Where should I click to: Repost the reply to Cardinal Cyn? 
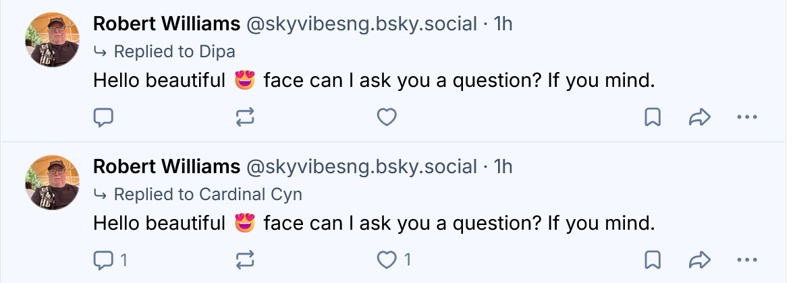point(245,259)
